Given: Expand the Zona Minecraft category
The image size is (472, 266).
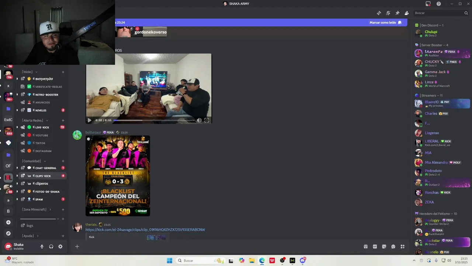Looking at the screenshot, I should pos(37,209).
